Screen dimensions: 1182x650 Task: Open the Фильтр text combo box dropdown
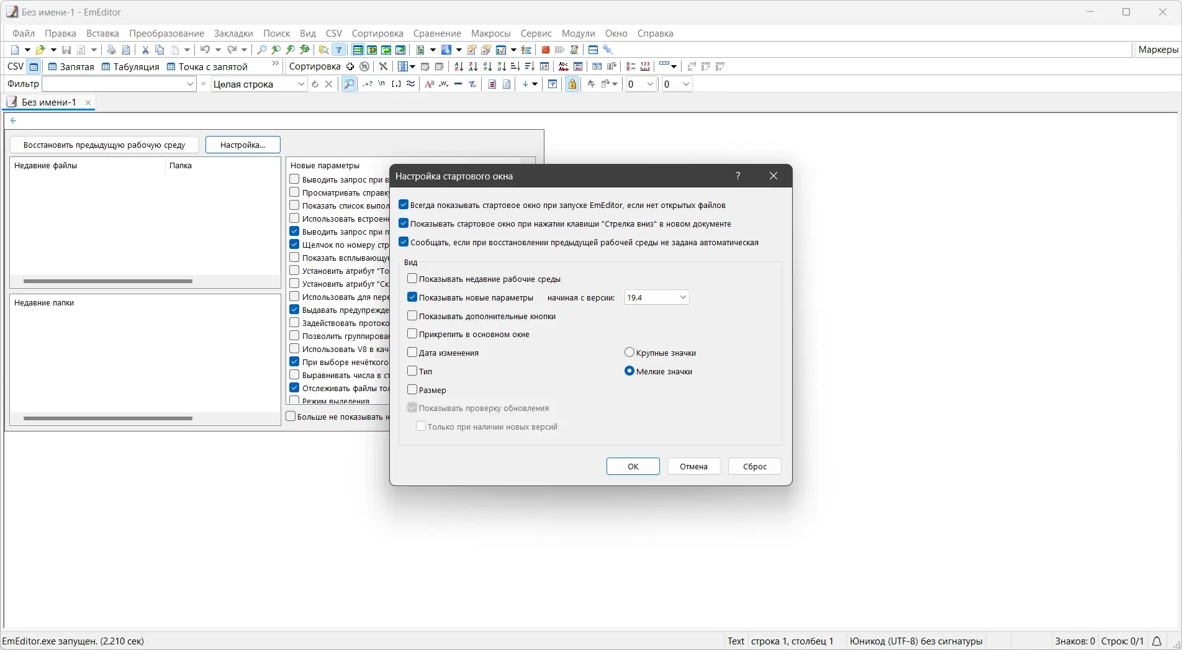pyautogui.click(x=190, y=84)
